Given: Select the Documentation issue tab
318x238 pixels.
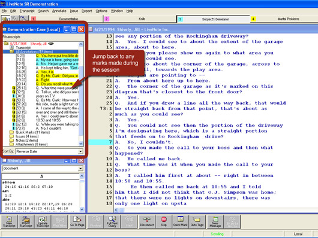Looking at the screenshot, I should pyautogui.click(x=68, y=19).
